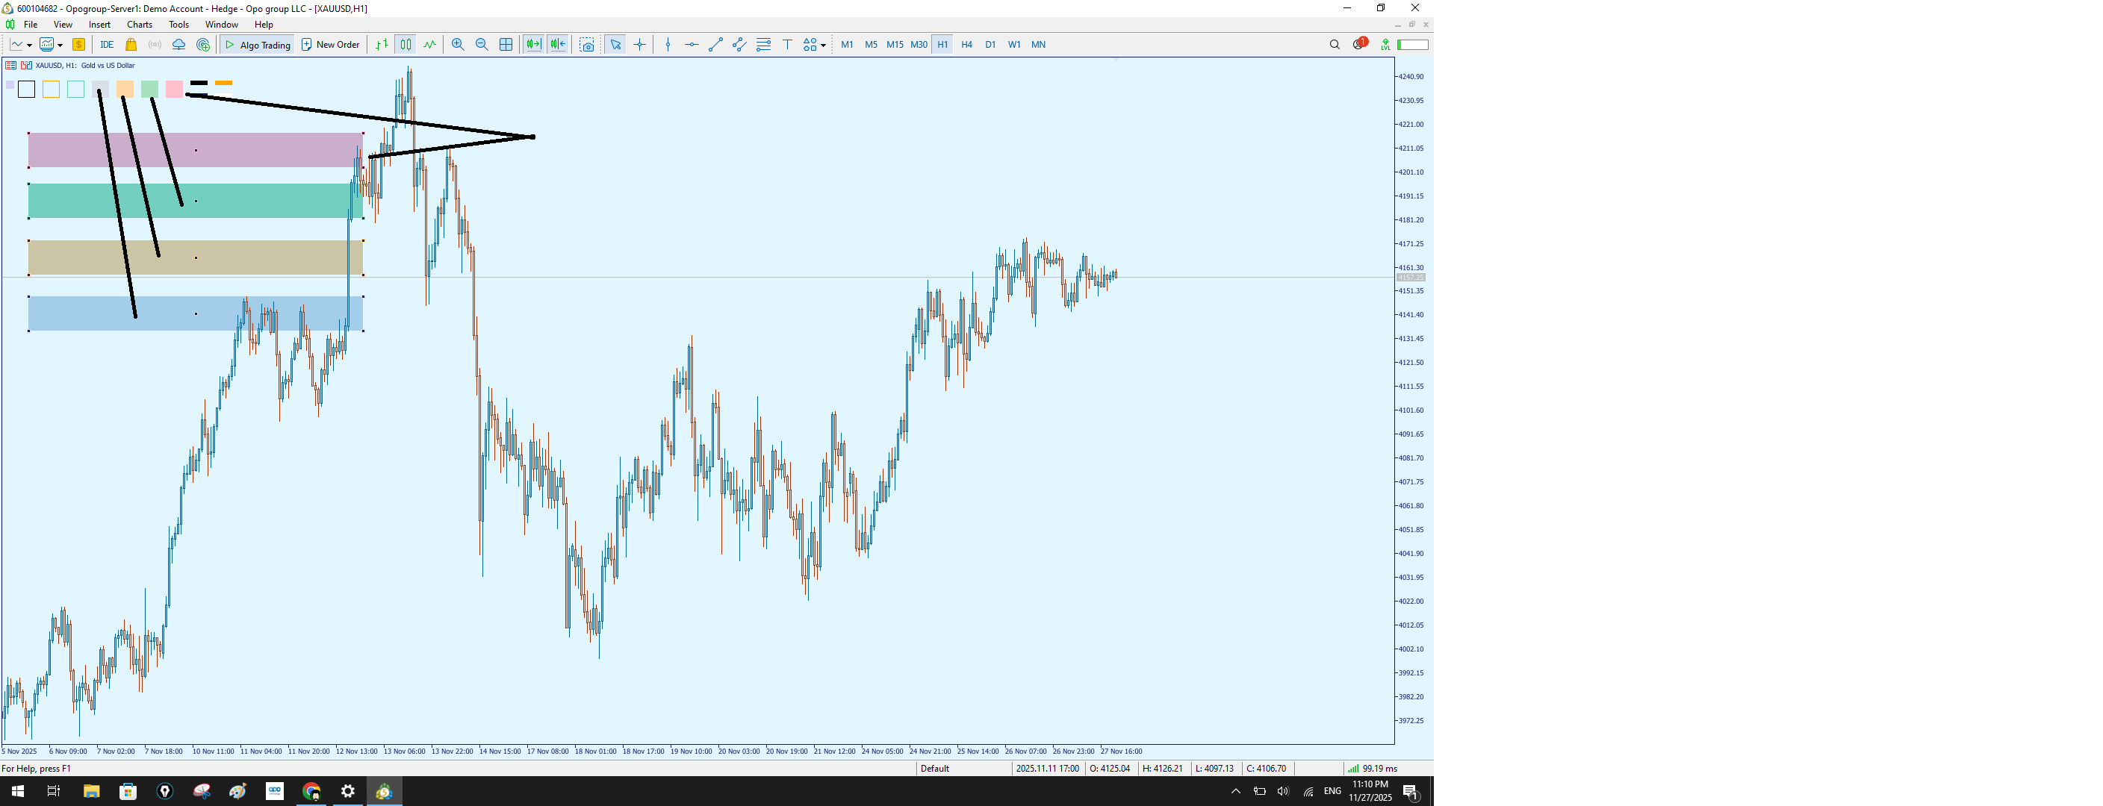Viewport: 2103px width, 806px height.
Task: Switch to the H4 timeframe
Action: [966, 45]
